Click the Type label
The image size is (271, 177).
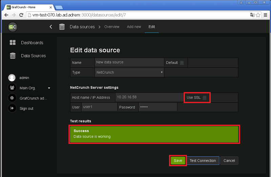(x=76, y=72)
